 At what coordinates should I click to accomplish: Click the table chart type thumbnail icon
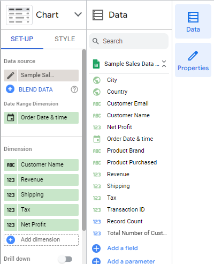(19, 15)
